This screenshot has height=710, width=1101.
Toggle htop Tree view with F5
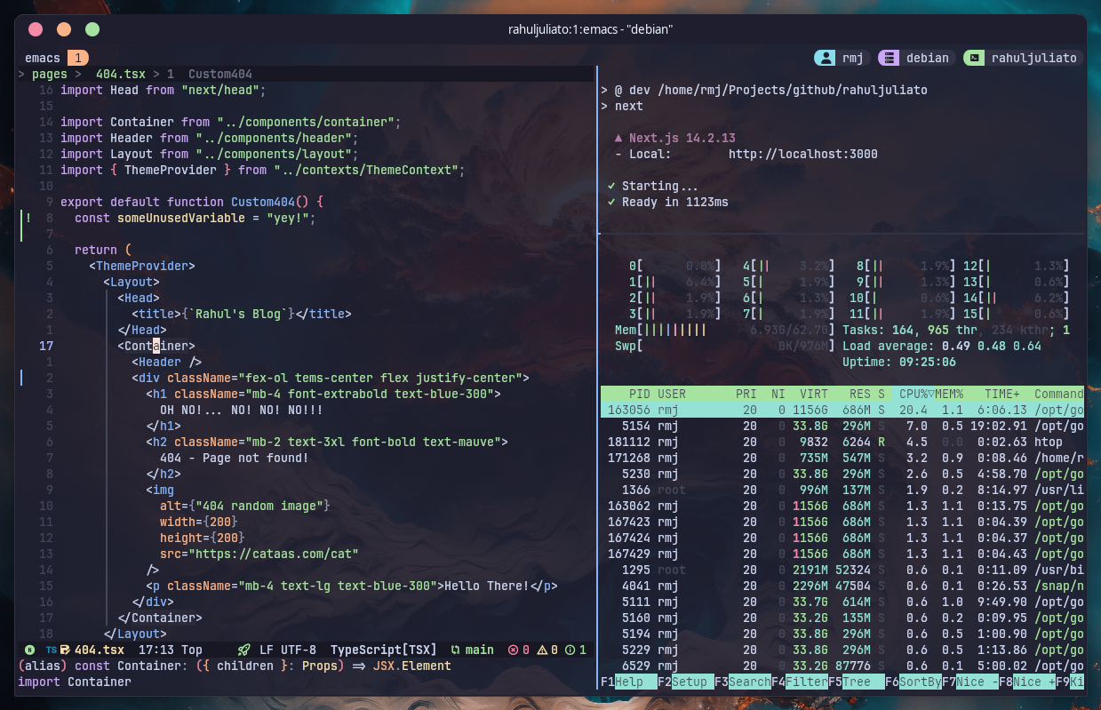(x=857, y=682)
